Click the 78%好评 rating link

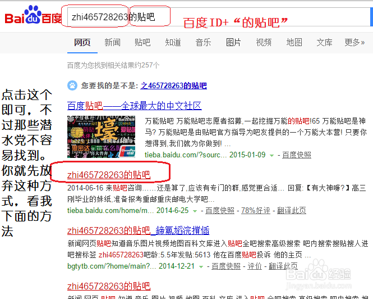tap(256, 211)
